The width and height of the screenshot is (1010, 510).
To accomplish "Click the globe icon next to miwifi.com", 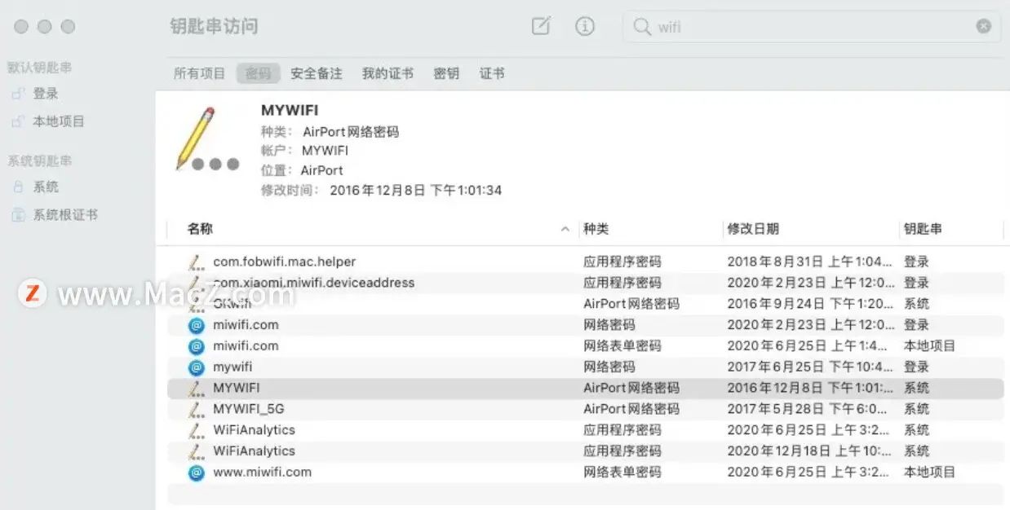I will click(196, 325).
